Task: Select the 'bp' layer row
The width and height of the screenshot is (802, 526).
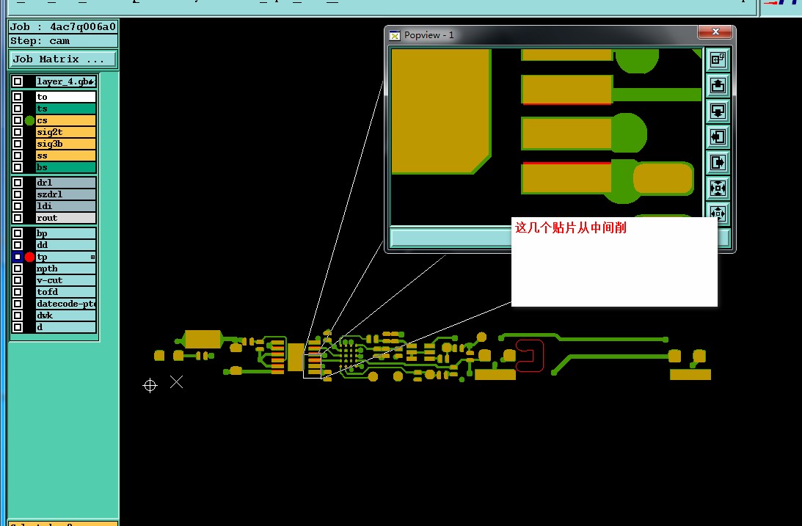Action: point(65,233)
